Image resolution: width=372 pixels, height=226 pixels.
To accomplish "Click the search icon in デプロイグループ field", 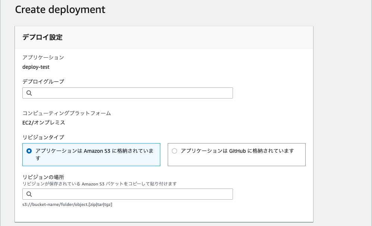I will 29,93.
